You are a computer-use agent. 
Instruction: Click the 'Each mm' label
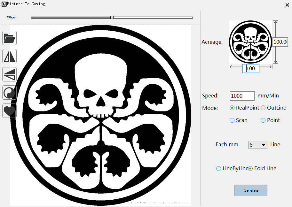coord(227,144)
